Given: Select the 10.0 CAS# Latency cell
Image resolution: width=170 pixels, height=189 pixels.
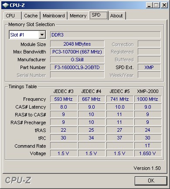Looking at the screenshot, I should tap(120, 107).
